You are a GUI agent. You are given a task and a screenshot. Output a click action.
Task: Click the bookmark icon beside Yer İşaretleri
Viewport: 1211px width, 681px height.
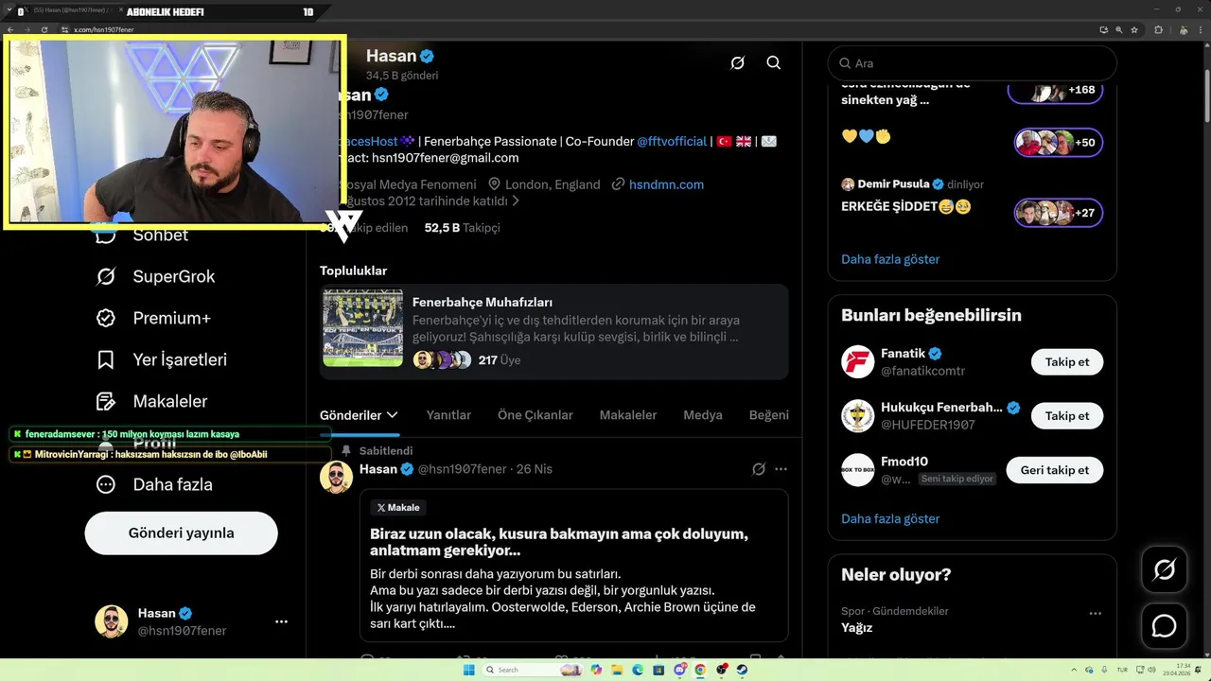(106, 359)
